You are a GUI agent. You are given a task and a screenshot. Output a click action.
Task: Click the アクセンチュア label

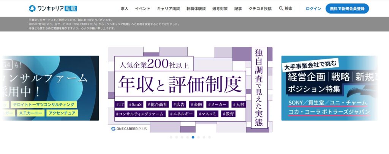pos(62,113)
